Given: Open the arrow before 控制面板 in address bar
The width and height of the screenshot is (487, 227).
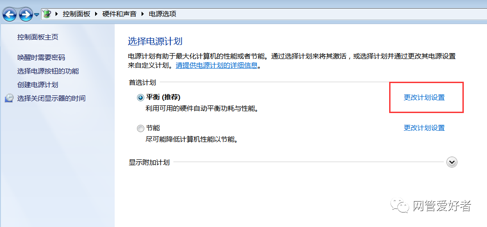Looking at the screenshot, I should pos(56,14).
